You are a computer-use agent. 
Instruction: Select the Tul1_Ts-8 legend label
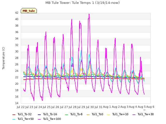tap(76, 114)
